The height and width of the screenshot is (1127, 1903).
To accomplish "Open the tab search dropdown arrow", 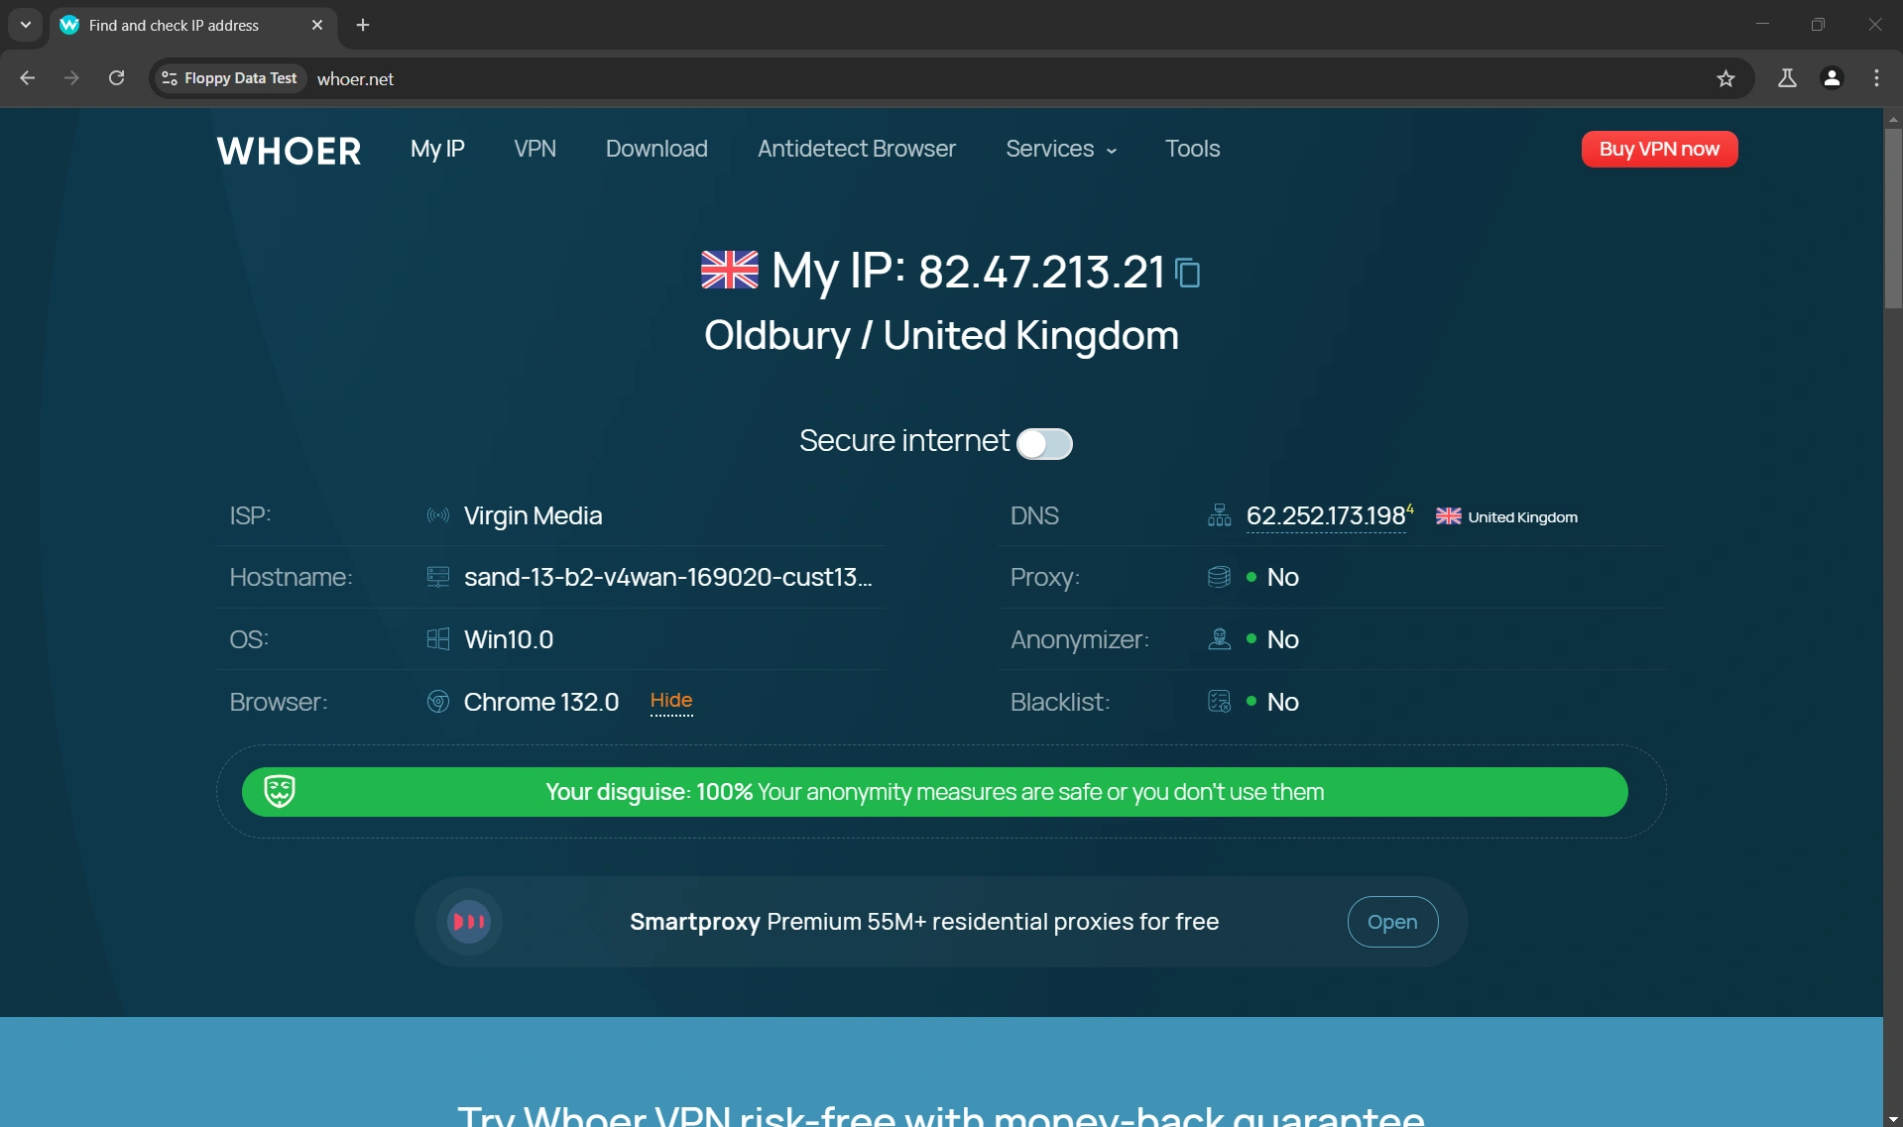I will (26, 25).
